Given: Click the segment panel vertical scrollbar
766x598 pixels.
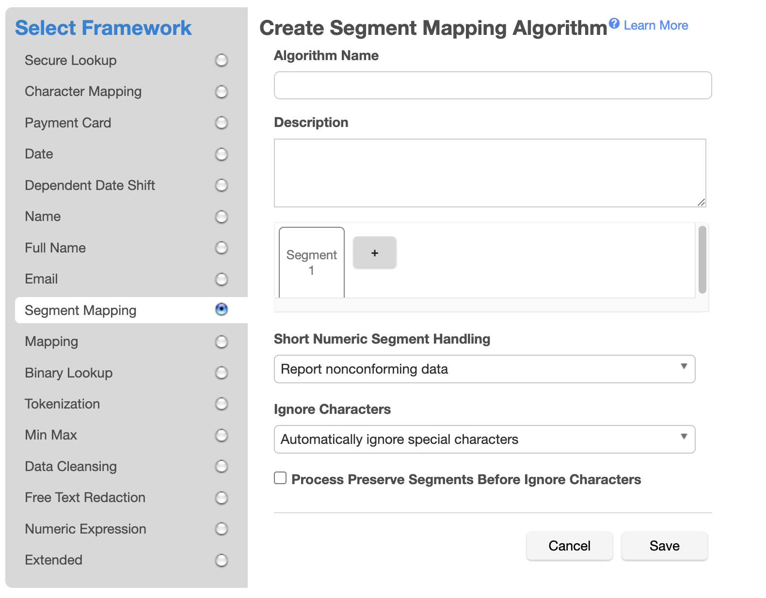Looking at the screenshot, I should tap(702, 260).
